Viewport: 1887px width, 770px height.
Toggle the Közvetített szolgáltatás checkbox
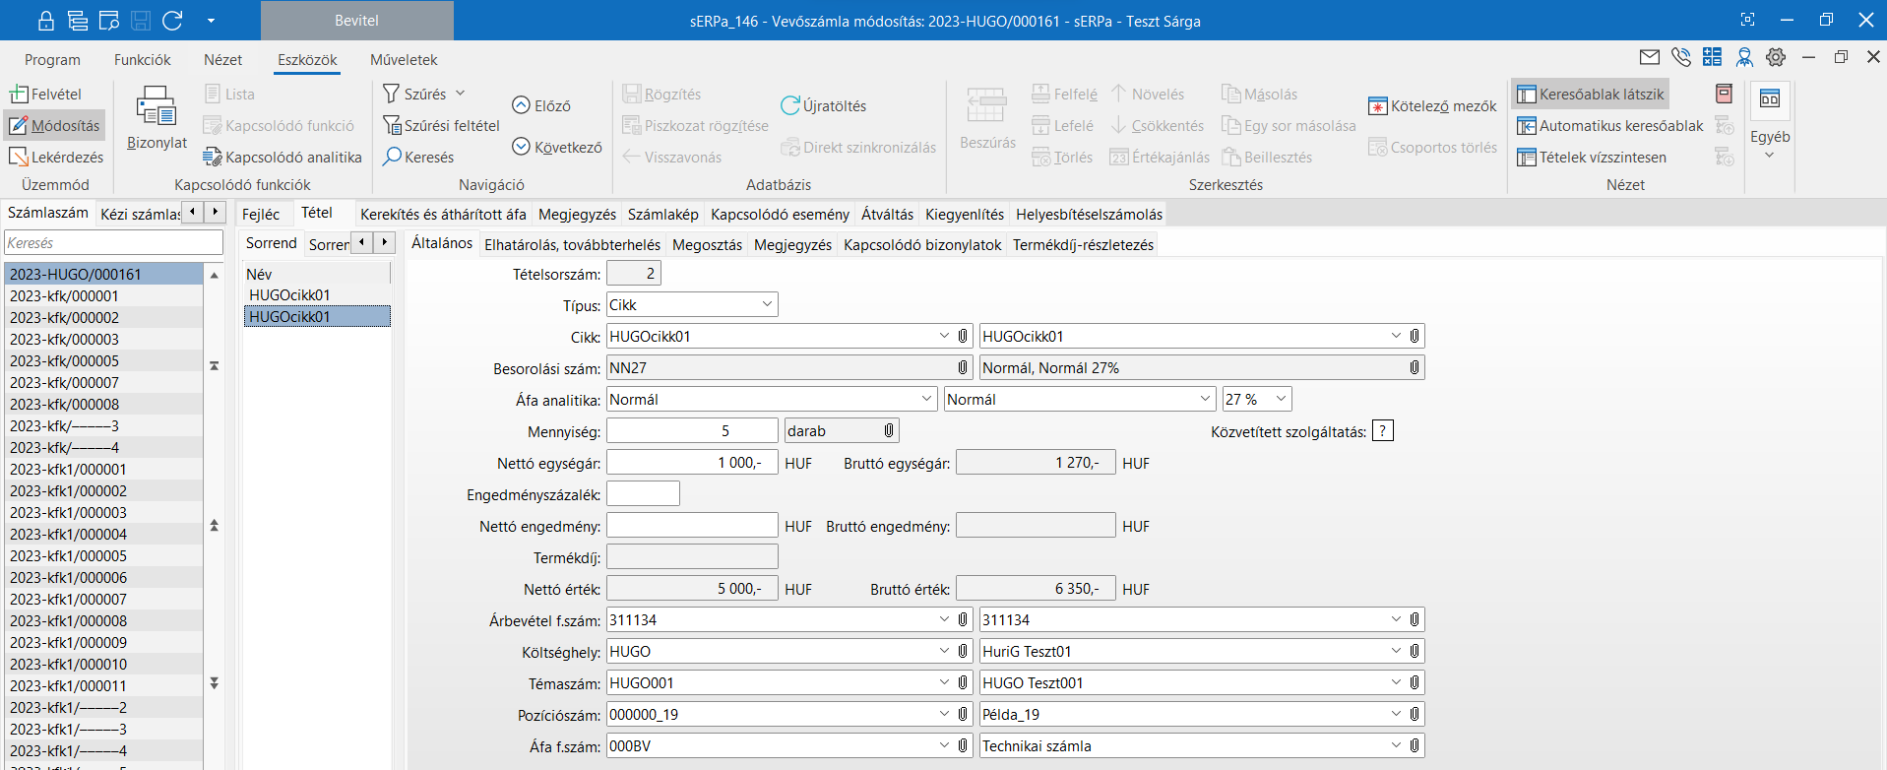tap(1382, 431)
